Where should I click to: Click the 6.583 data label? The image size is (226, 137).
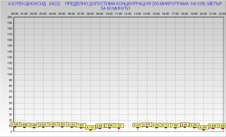click(x=222, y=126)
